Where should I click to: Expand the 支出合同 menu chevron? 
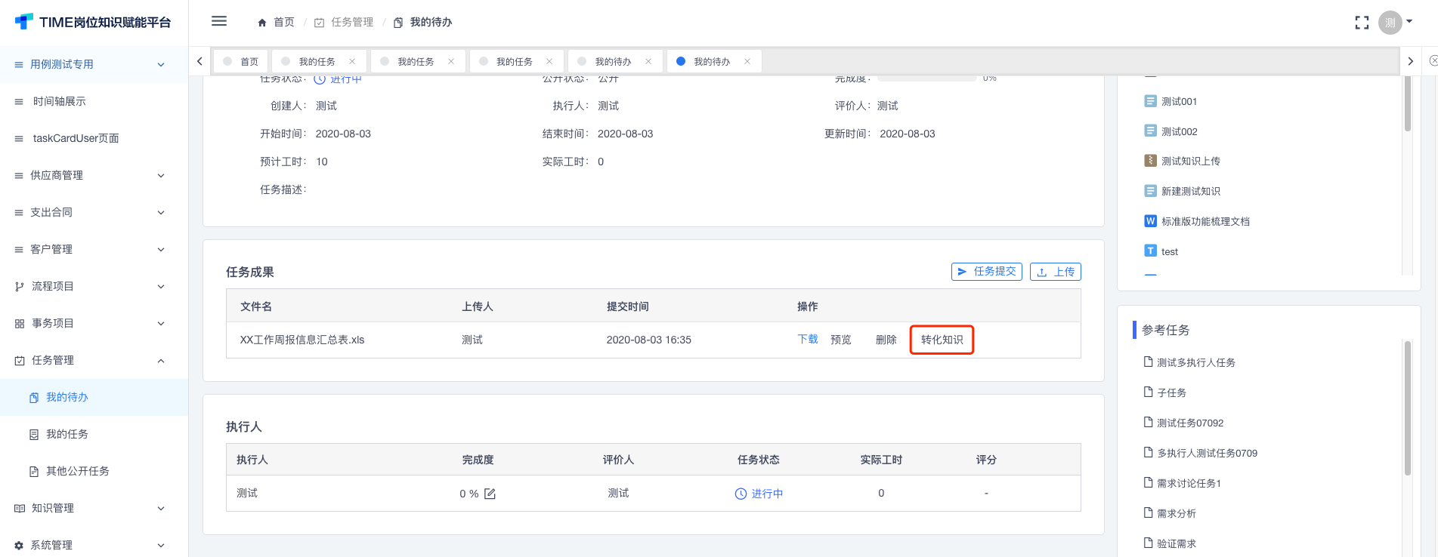[161, 213]
